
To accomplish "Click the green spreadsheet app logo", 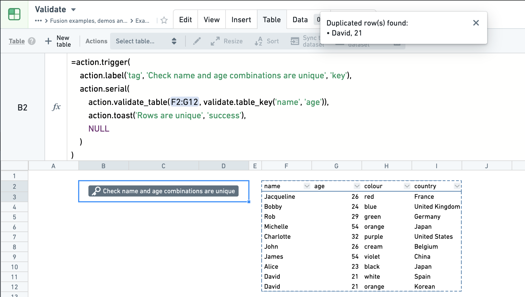I will click(14, 14).
